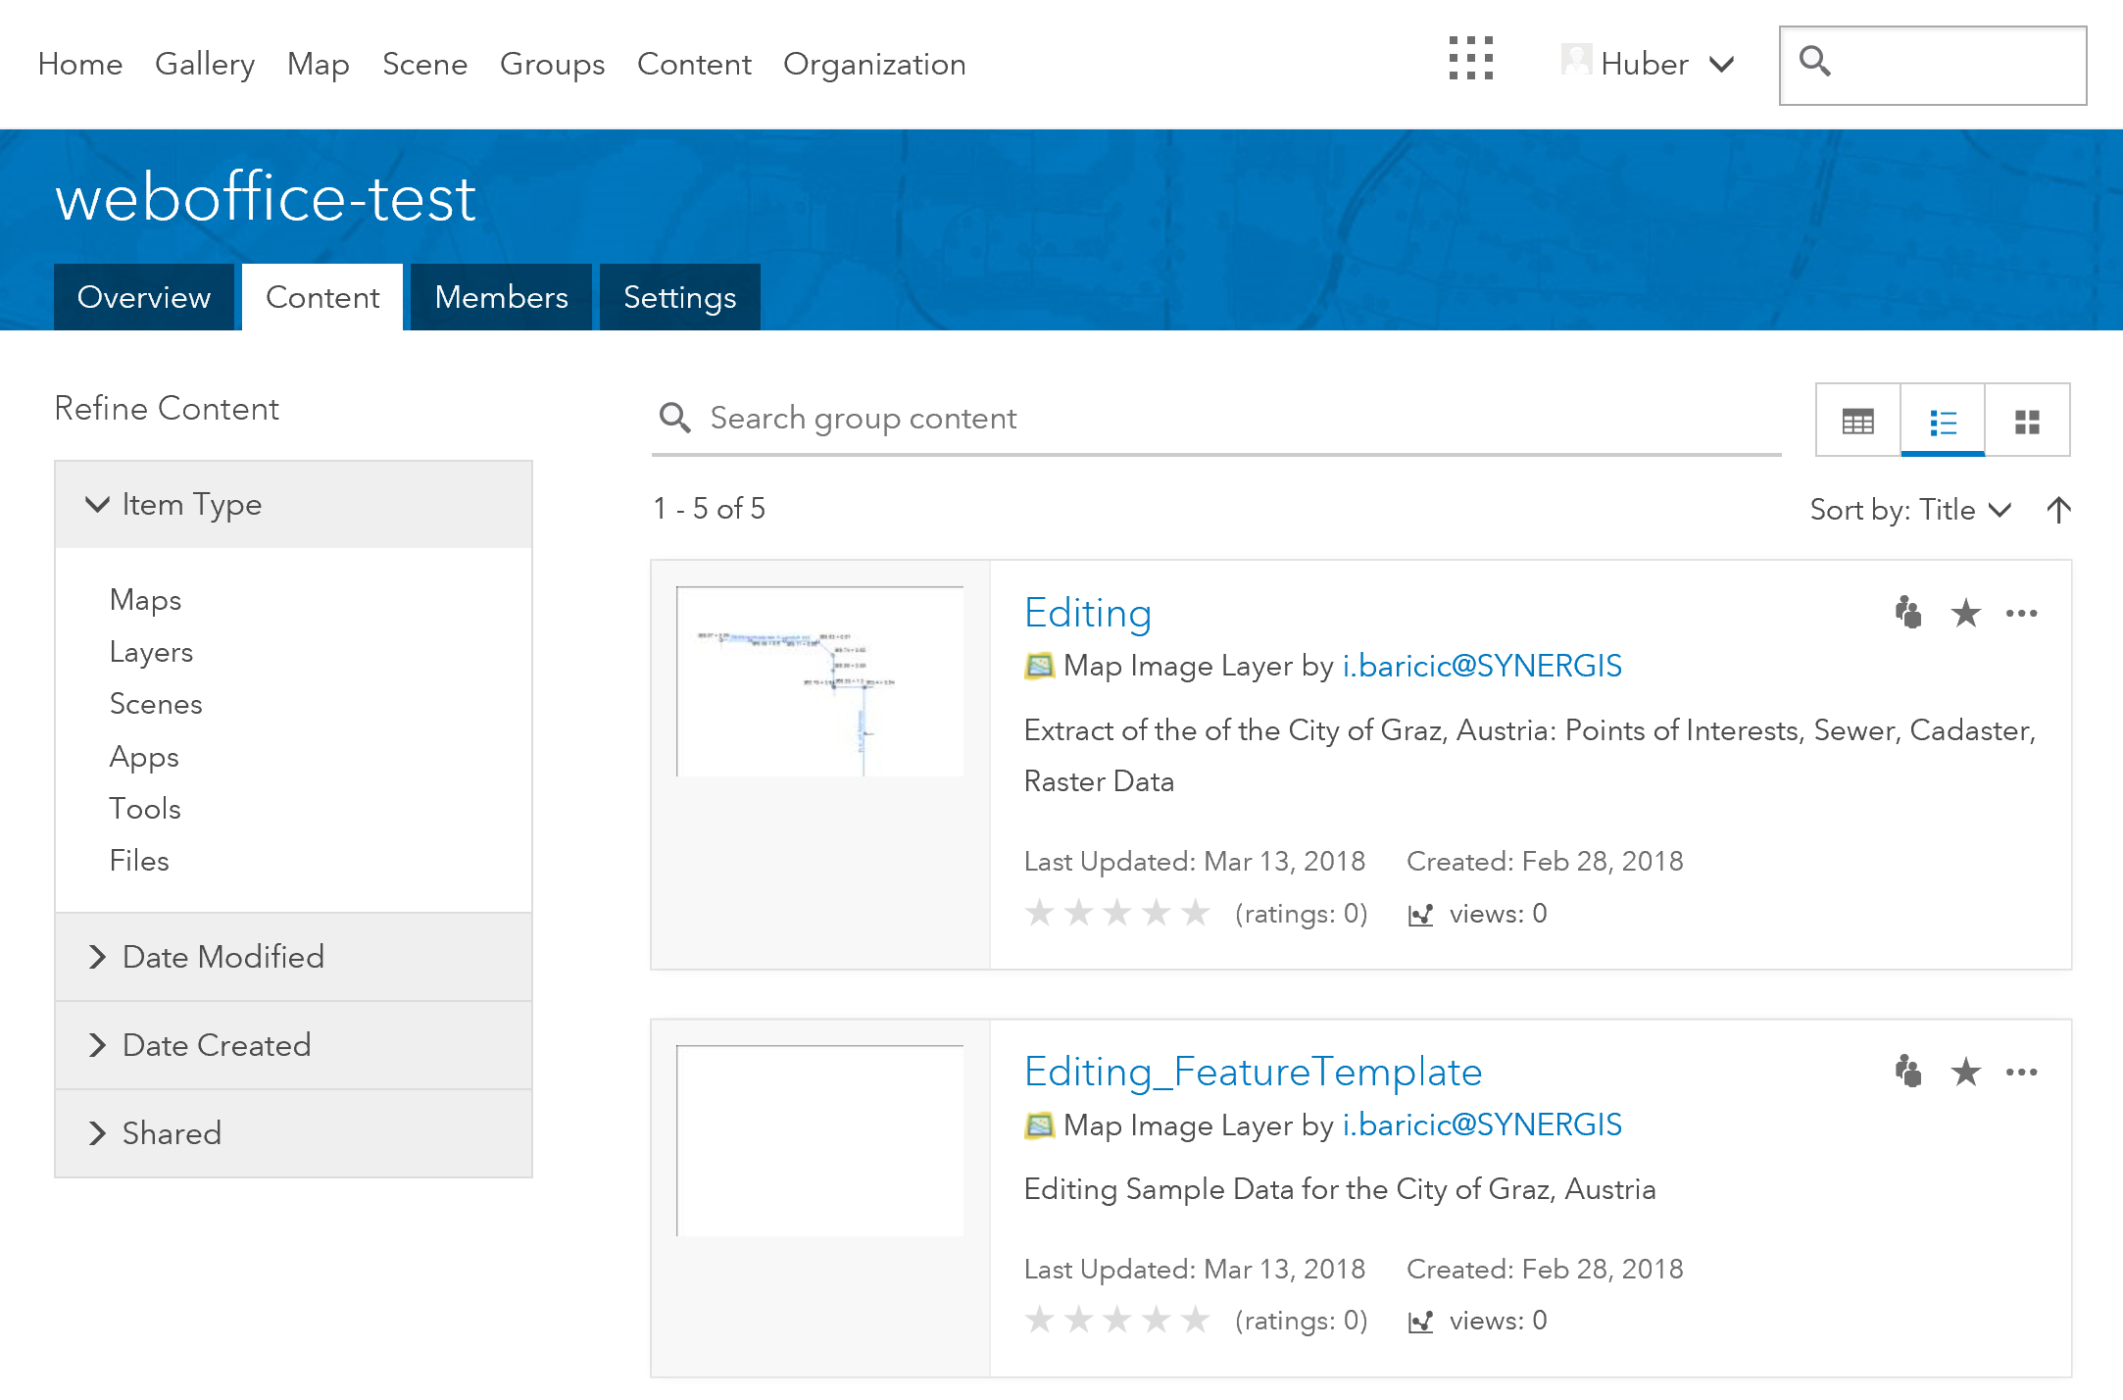Image resolution: width=2123 pixels, height=1400 pixels.
Task: Open more options for Editing_FeatureTemplate
Action: pos(2023,1072)
